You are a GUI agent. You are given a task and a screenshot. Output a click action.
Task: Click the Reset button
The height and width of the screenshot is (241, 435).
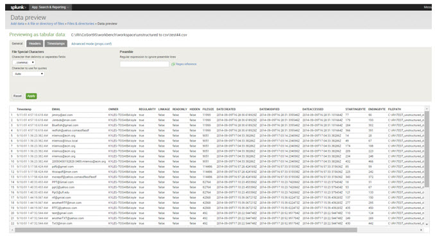17,96
